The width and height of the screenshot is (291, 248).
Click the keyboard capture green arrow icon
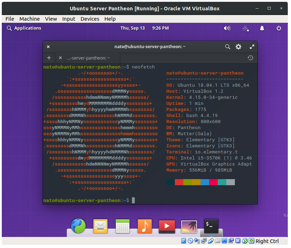click(251, 241)
